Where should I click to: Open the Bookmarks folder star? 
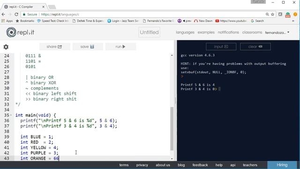(x=25, y=21)
